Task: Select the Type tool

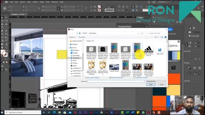Action: (2, 28)
